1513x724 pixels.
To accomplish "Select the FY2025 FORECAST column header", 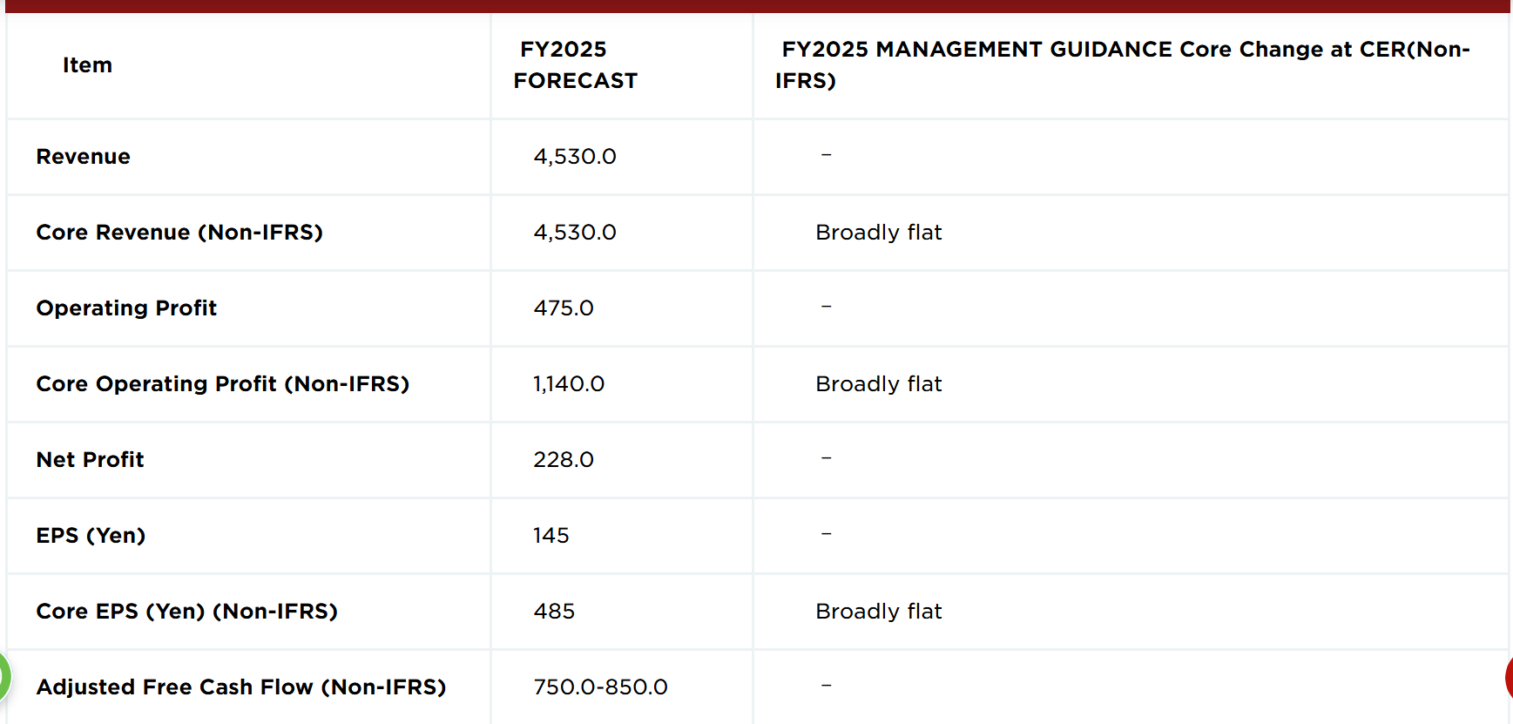I will [x=576, y=65].
